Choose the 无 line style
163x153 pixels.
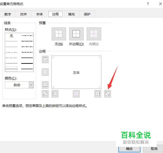coord(12,36)
